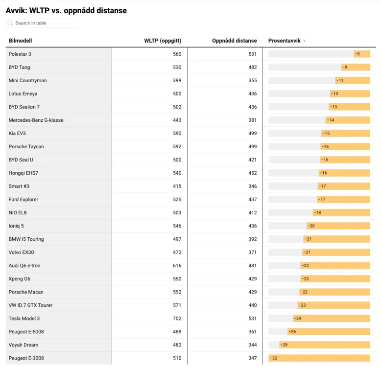Image resolution: width=381 pixels, height=367 pixels.
Task: Click the Volvo EX30 WLTP value 472
Action: (177, 252)
